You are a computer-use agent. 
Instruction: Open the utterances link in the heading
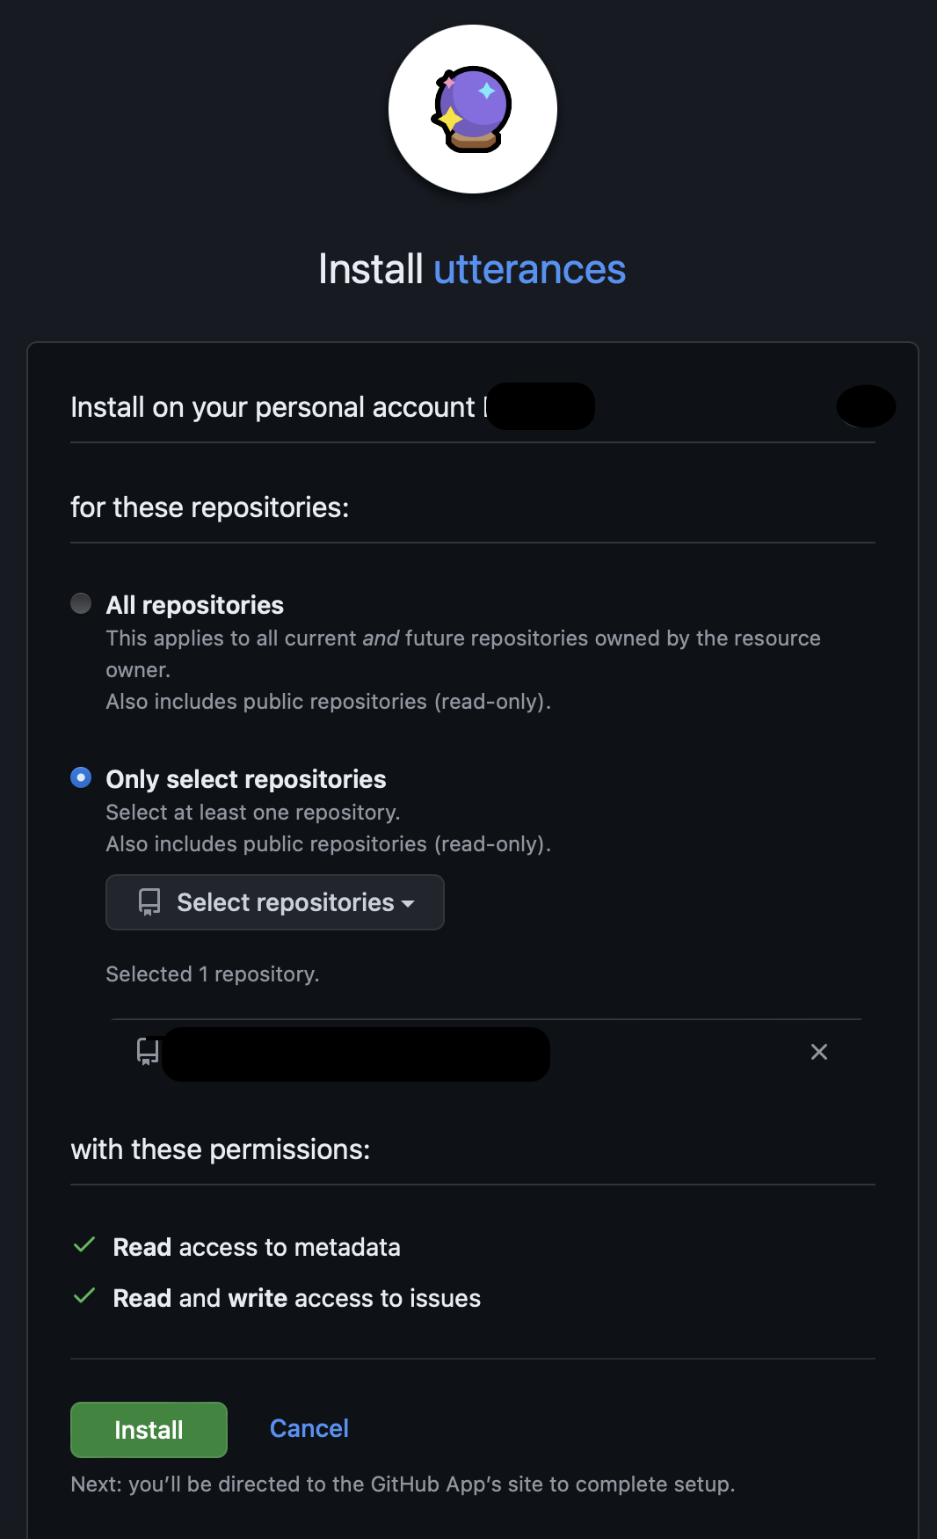529,269
